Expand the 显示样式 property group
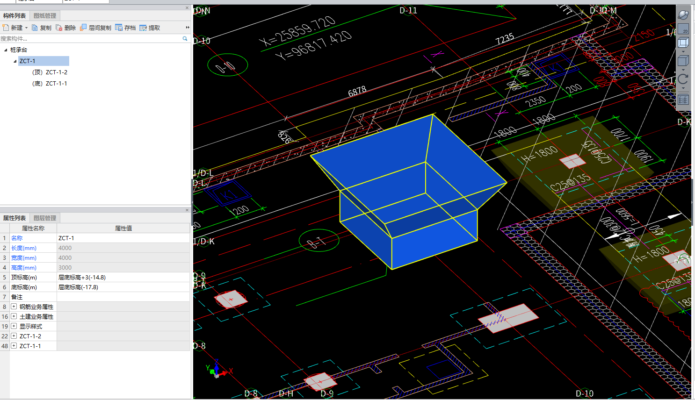Image resolution: width=695 pixels, height=400 pixels. tap(14, 326)
